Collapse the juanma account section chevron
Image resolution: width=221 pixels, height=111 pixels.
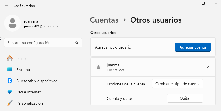tap(209, 67)
